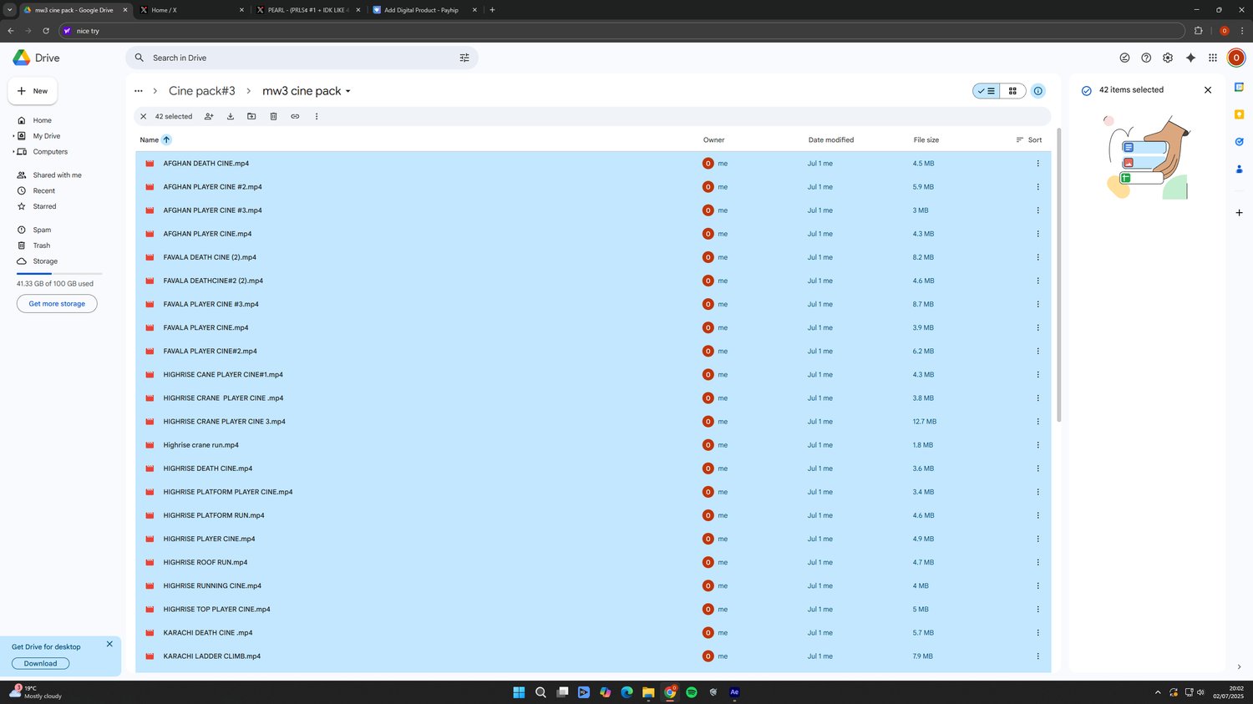
Task: Click Download for Drive desktop
Action: (40, 663)
